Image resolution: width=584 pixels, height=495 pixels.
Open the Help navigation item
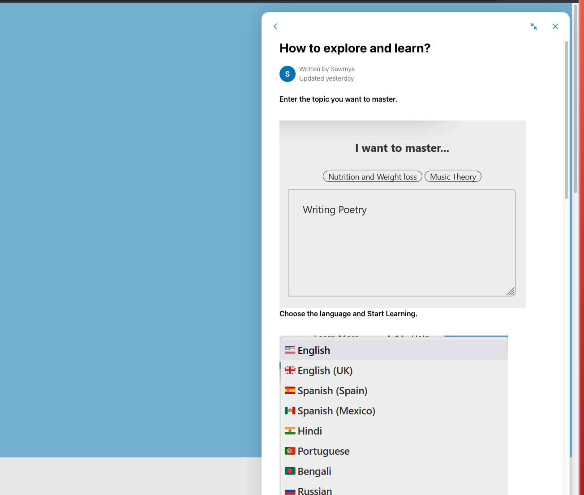(x=420, y=338)
